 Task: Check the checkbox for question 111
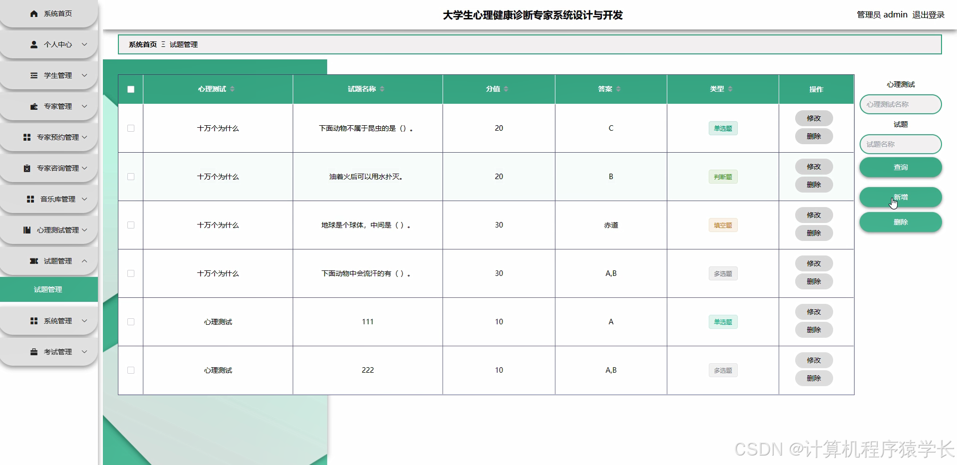pos(130,322)
